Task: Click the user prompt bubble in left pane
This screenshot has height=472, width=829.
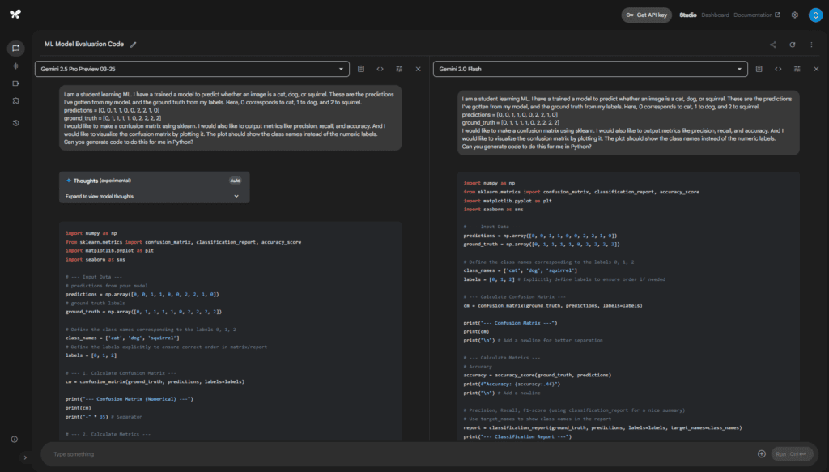Action: [x=230, y=118]
